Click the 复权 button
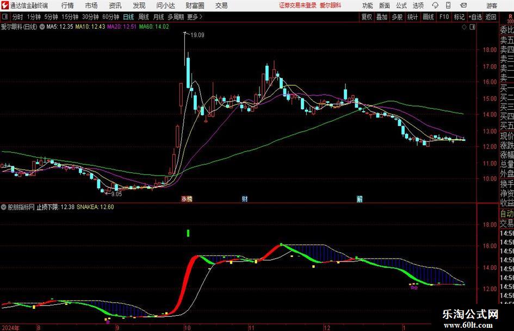514x331 pixels. 367,17
